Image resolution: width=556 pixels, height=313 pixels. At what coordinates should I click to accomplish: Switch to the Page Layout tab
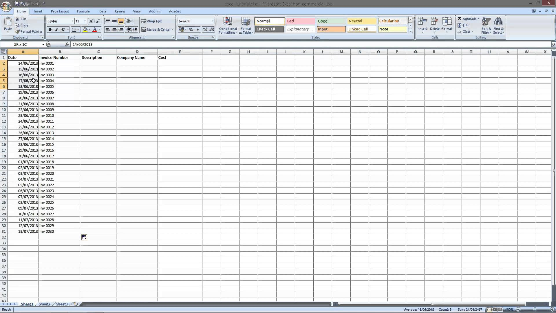(x=60, y=11)
